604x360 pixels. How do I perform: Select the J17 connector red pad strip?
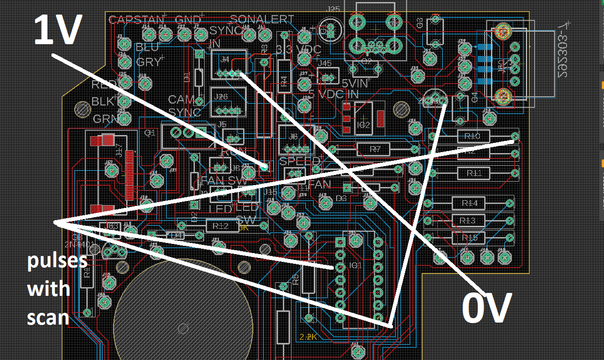pyautogui.click(x=129, y=175)
